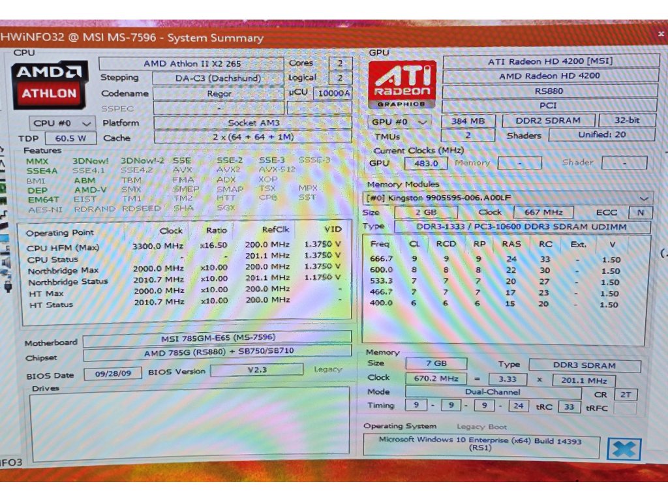
Task: Click the SSE4A feature label
Action: point(42,171)
